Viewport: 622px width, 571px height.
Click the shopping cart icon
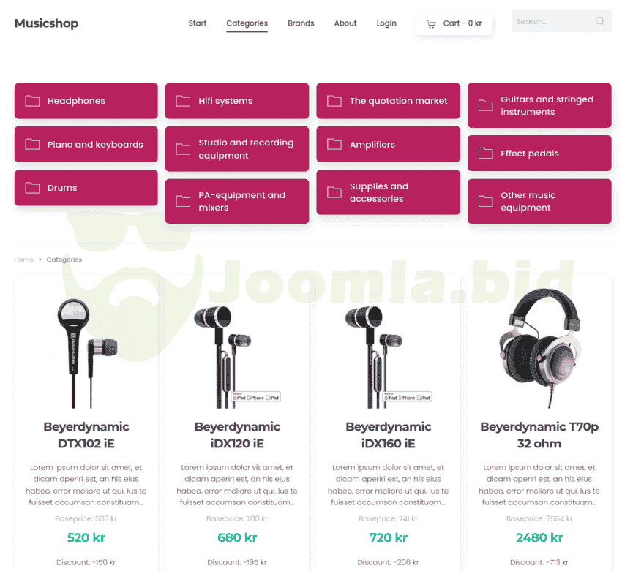(431, 24)
